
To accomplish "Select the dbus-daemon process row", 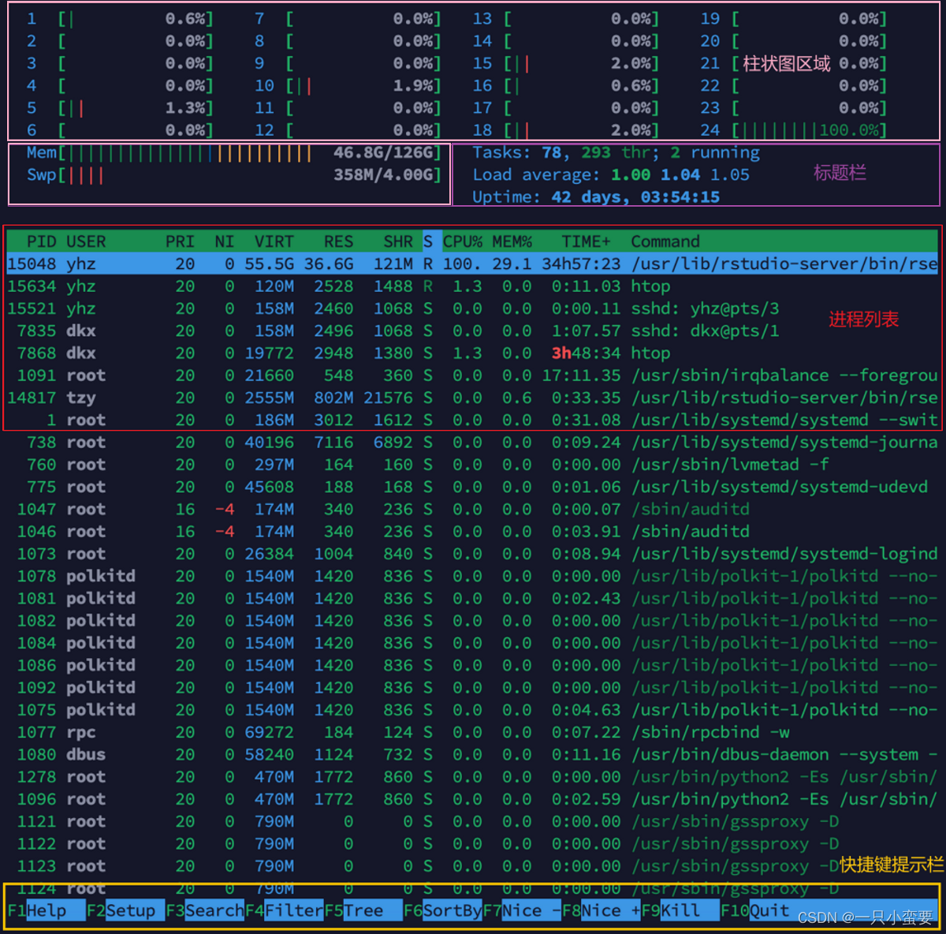I will [472, 755].
